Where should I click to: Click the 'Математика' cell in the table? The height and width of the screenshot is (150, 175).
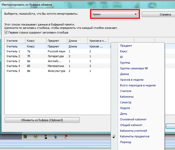coord(56,66)
